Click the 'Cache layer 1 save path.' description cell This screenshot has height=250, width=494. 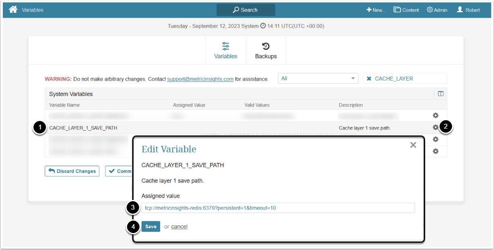pyautogui.click(x=365, y=128)
